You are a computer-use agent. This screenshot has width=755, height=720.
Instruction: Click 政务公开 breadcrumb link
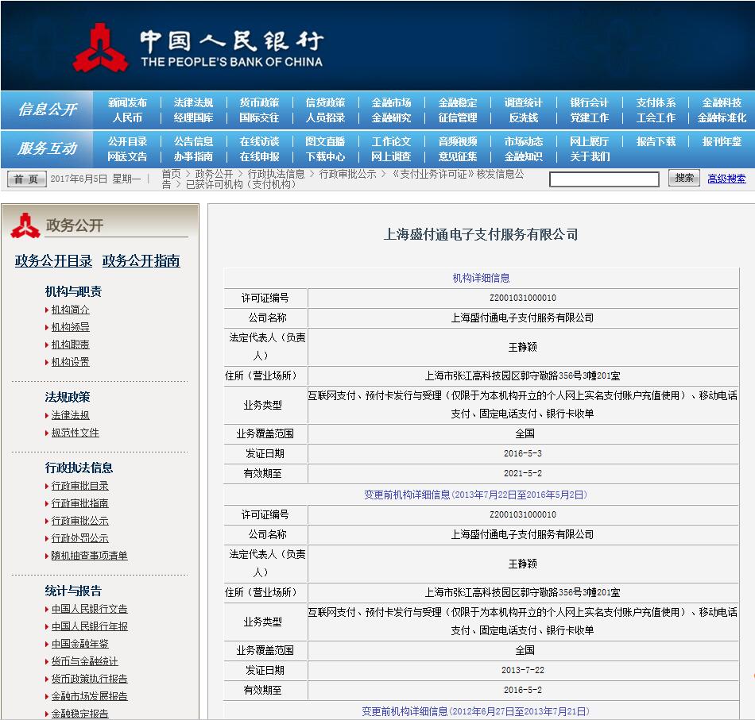point(214,174)
